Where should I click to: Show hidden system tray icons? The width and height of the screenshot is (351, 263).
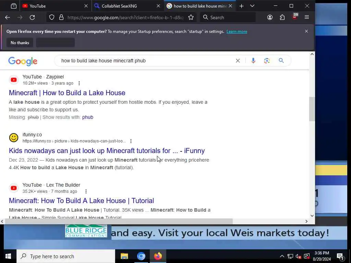(282, 256)
